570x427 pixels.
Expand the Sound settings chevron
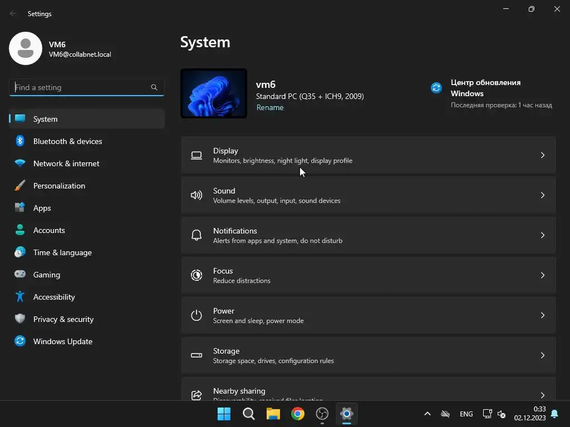(542, 195)
